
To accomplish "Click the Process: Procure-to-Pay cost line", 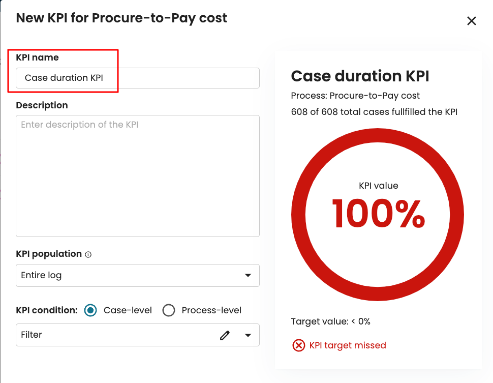I will pyautogui.click(x=355, y=96).
